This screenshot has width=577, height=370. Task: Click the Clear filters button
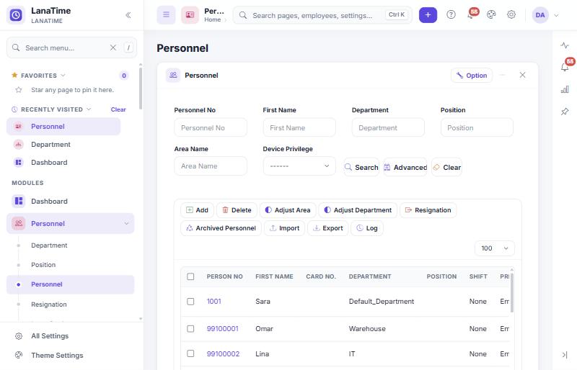coord(446,167)
